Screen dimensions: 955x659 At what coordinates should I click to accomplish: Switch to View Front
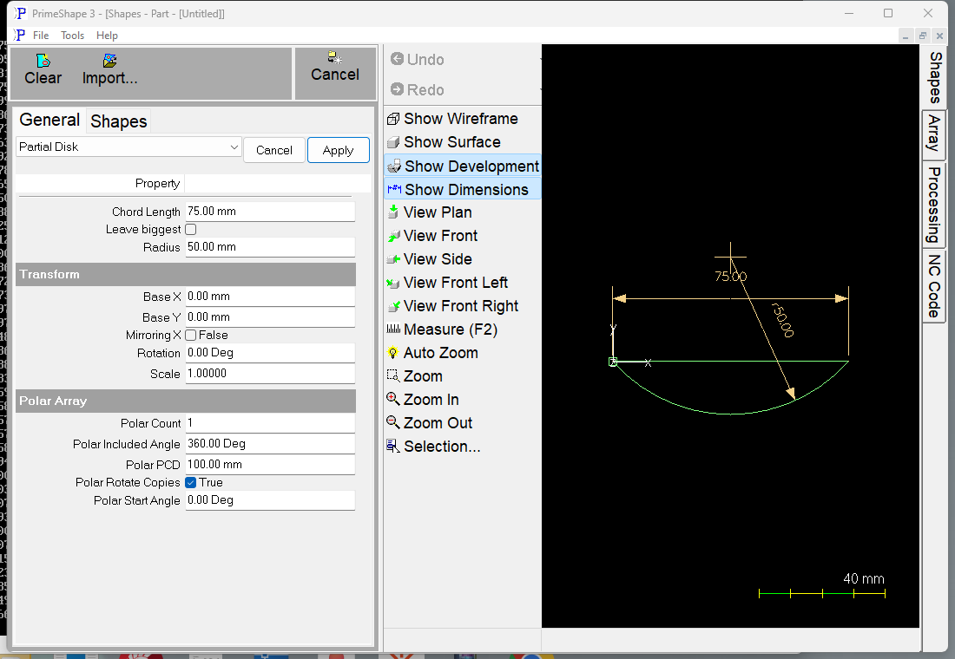tap(432, 236)
